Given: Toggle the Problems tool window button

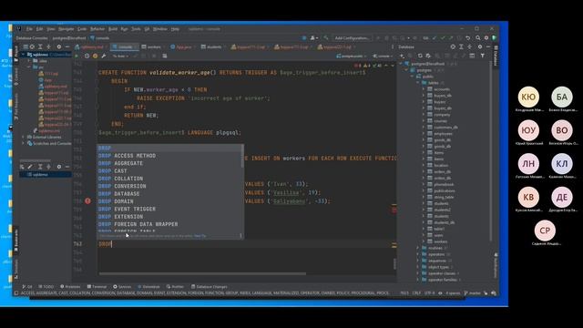Looking at the screenshot, I should coord(70,287).
